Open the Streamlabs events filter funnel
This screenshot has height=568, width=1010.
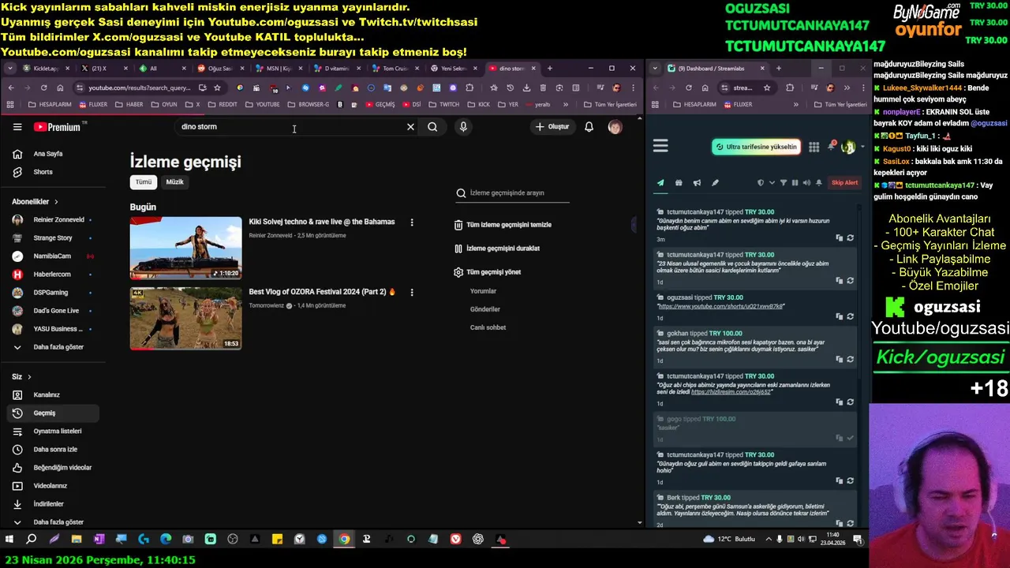pos(784,183)
